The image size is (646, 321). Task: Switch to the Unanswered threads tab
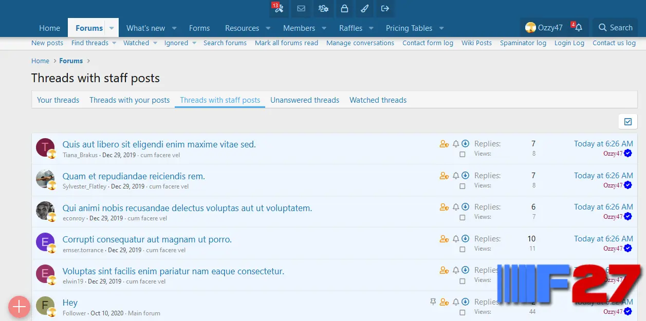(305, 100)
